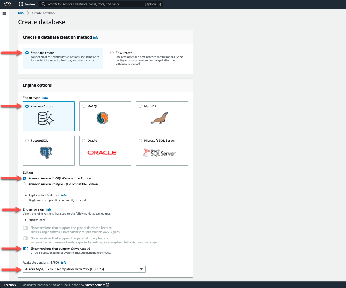
Task: Choose Amazon Aurora PostgreSQL-Compatible Edition
Action: coord(25,184)
